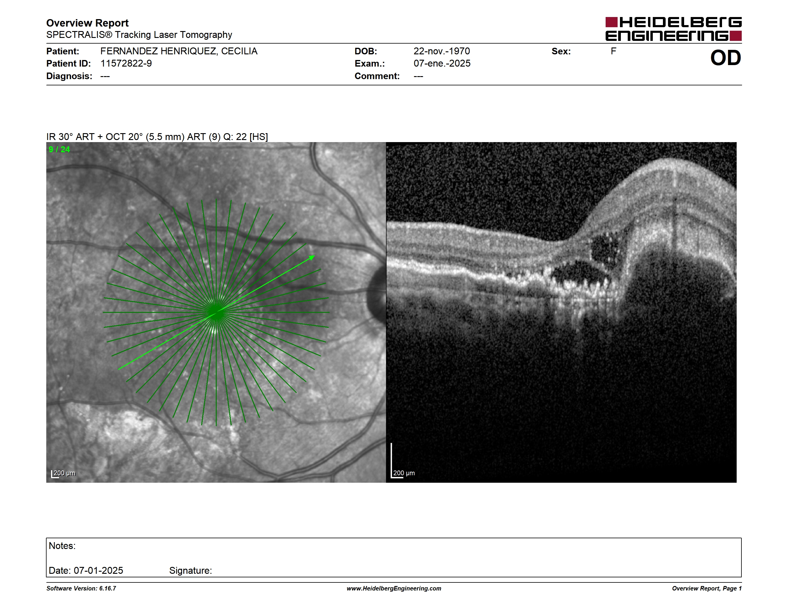The image size is (788, 609).
Task: Open the www.HeidelbergEngineering.com link
Action: tap(394, 588)
